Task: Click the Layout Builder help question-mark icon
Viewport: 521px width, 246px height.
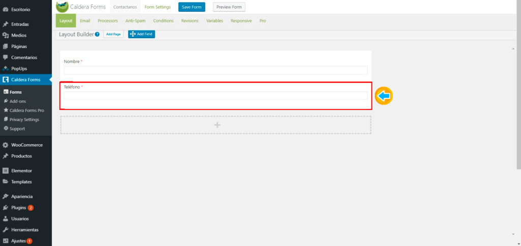Action: [97, 34]
